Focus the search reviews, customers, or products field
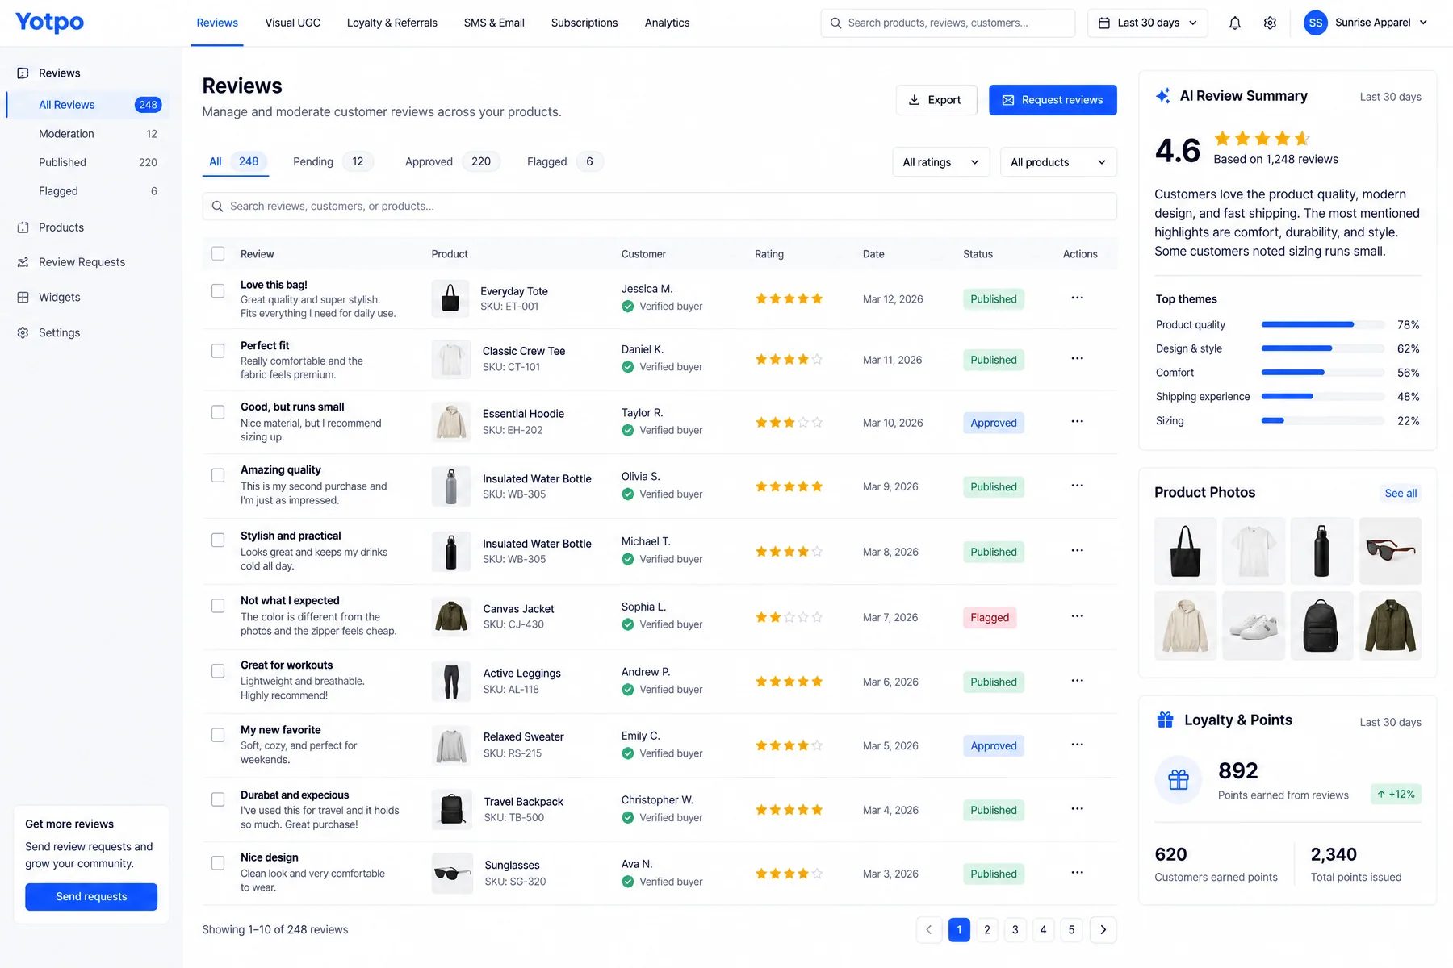This screenshot has width=1453, height=968. pos(660,207)
